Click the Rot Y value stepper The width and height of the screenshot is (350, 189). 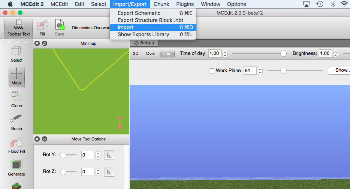[98, 155]
